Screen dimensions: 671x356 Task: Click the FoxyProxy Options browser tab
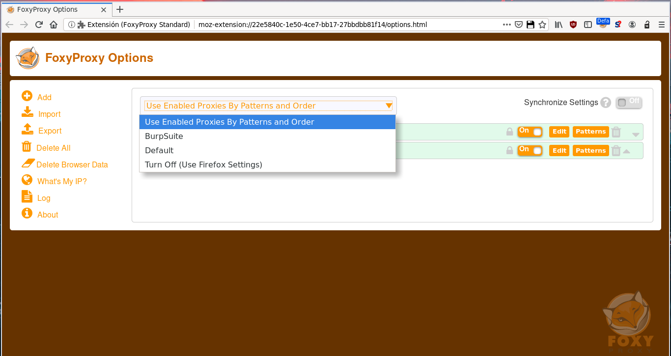[x=57, y=9]
